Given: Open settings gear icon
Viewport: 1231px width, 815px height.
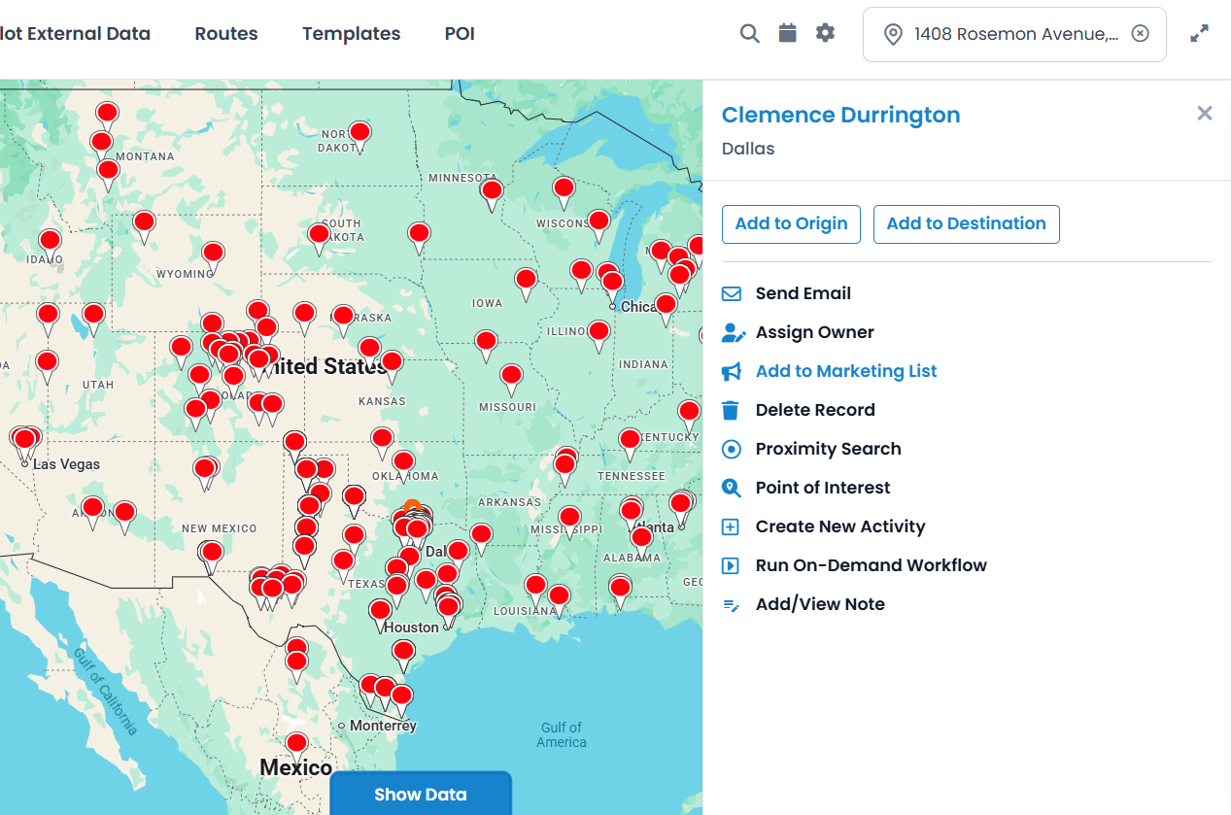Looking at the screenshot, I should coord(825,34).
